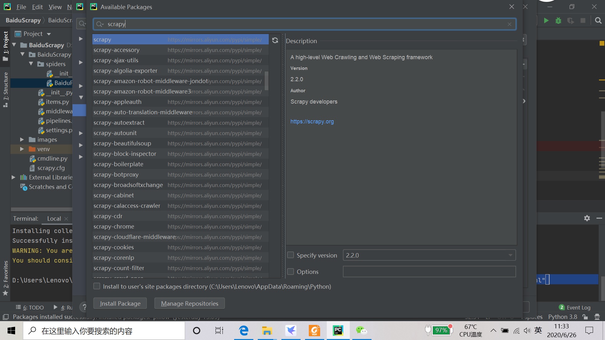Switch to the Local terminal tab

pyautogui.click(x=54, y=218)
